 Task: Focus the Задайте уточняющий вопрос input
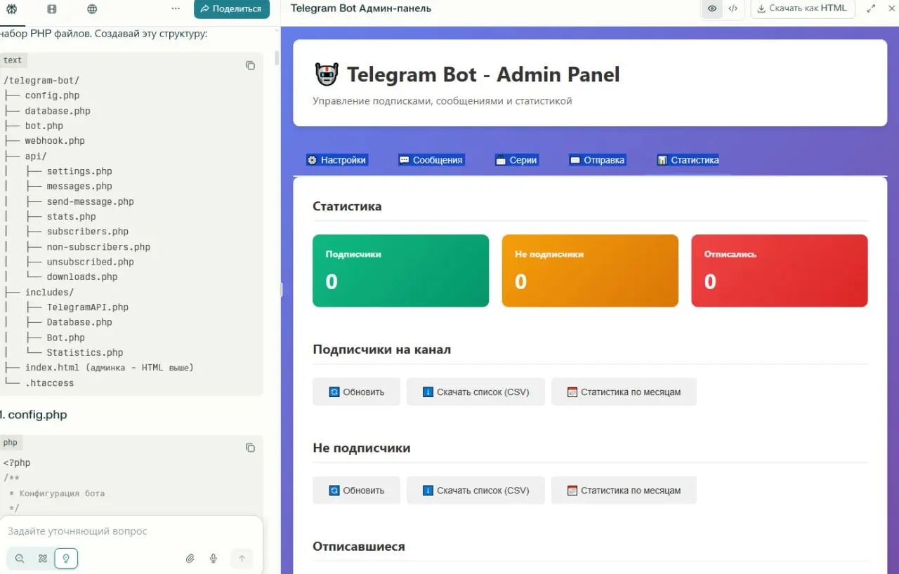coord(131,531)
